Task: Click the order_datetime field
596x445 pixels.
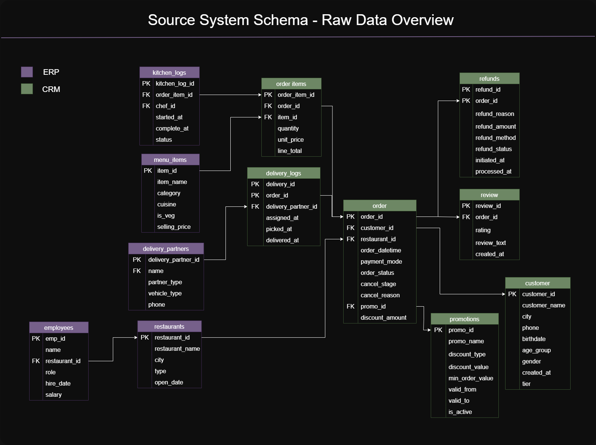Action: pos(381,250)
